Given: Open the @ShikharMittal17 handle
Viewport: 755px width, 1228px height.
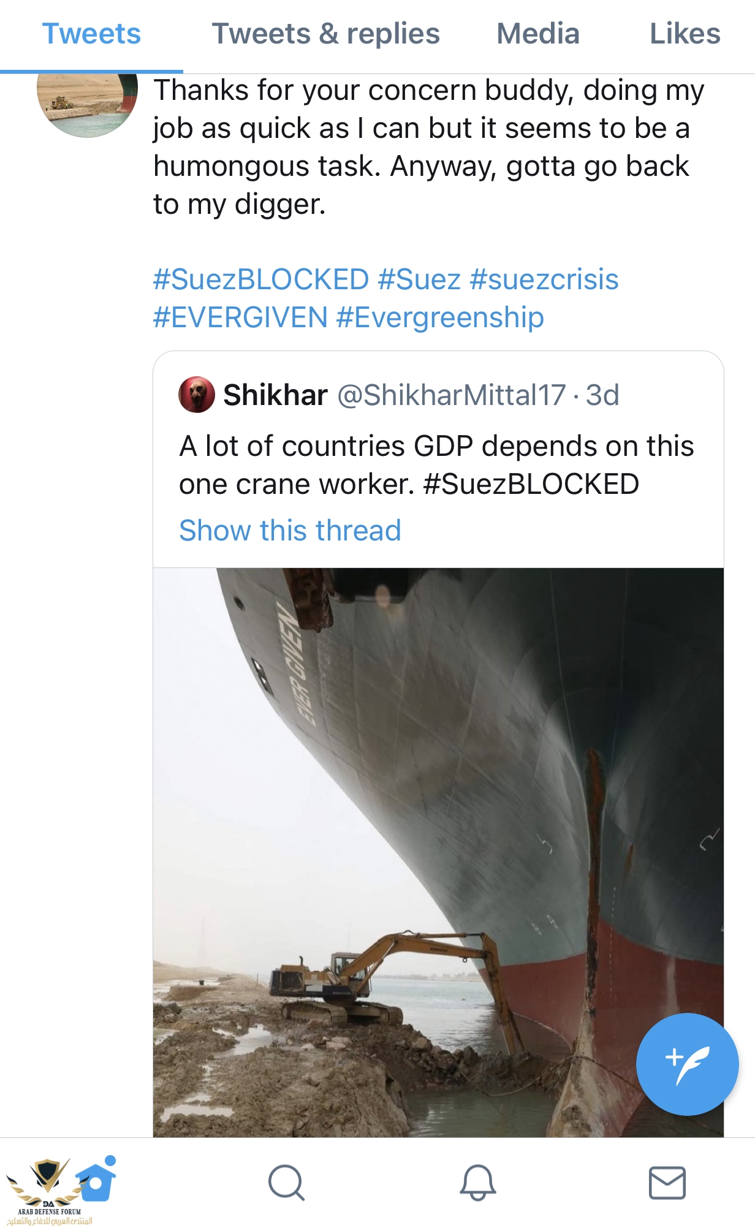Looking at the screenshot, I should (452, 395).
